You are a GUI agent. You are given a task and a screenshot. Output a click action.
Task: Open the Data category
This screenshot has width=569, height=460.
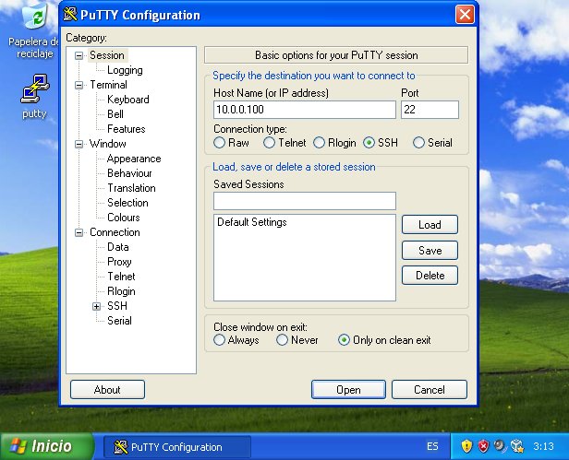(118, 247)
